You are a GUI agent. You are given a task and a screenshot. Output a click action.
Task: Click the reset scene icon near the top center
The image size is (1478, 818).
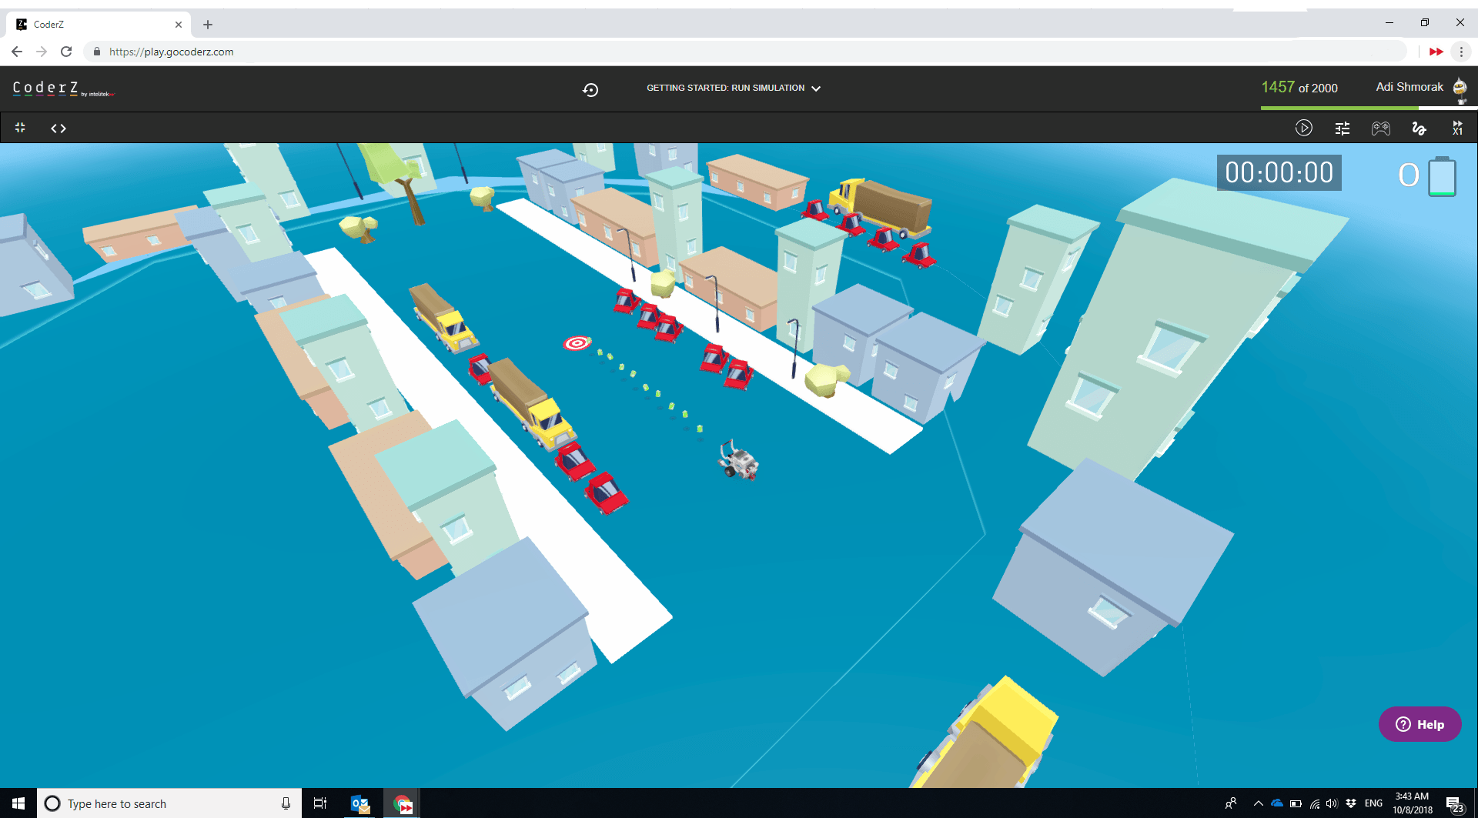click(590, 89)
